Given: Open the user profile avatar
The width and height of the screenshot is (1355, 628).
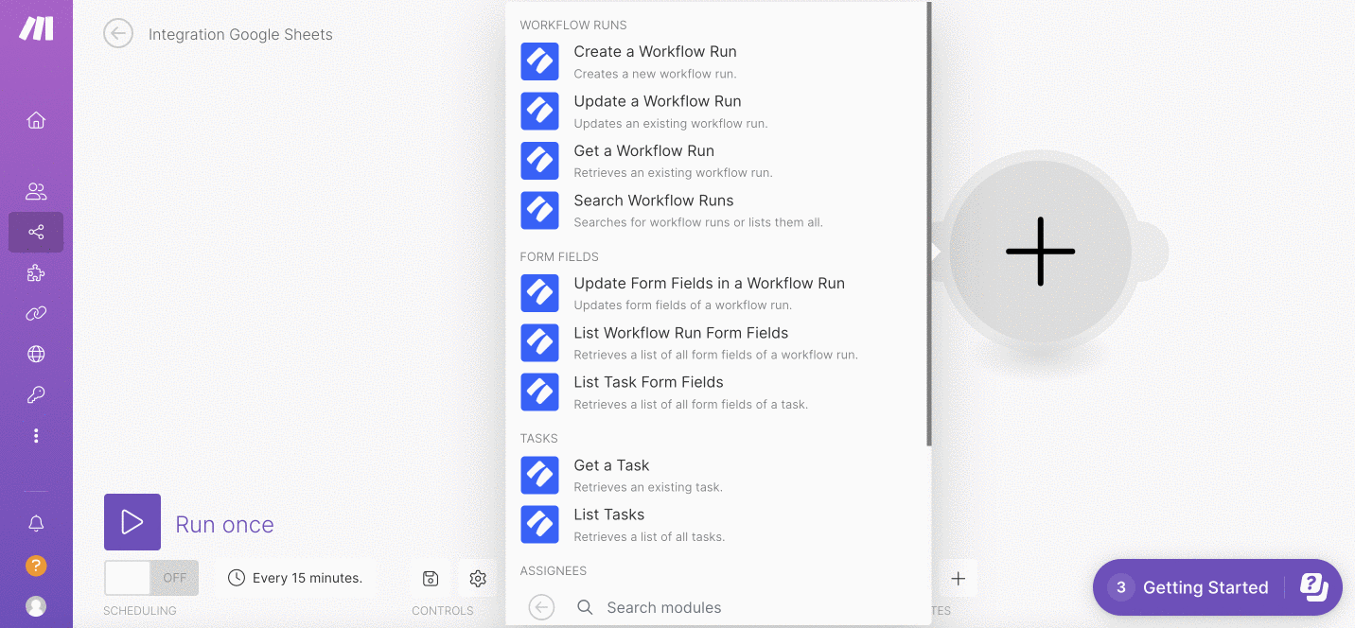Looking at the screenshot, I should (36, 605).
